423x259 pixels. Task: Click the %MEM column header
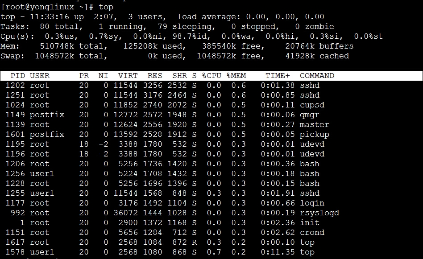click(236, 76)
